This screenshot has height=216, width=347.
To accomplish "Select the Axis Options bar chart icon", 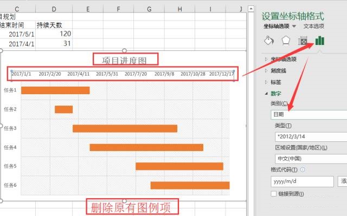I will pos(320,41).
